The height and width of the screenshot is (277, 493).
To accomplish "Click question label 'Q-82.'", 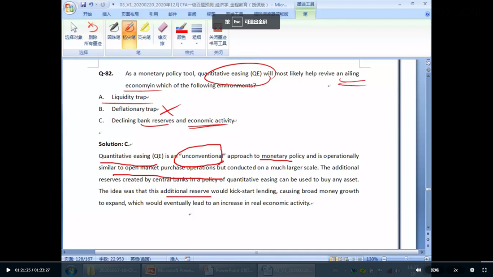I will coord(106,74).
